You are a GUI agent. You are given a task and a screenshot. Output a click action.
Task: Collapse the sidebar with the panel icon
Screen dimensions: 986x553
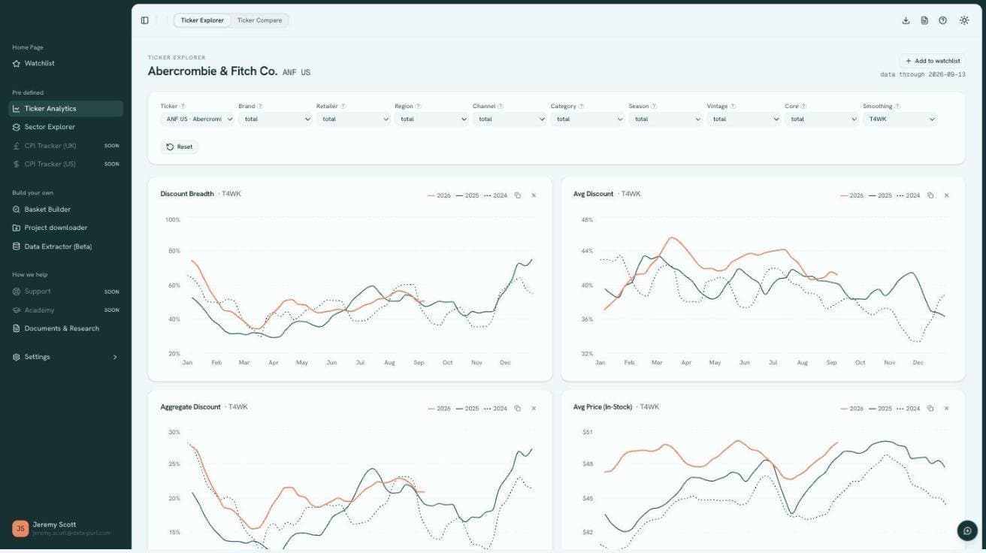tap(144, 20)
